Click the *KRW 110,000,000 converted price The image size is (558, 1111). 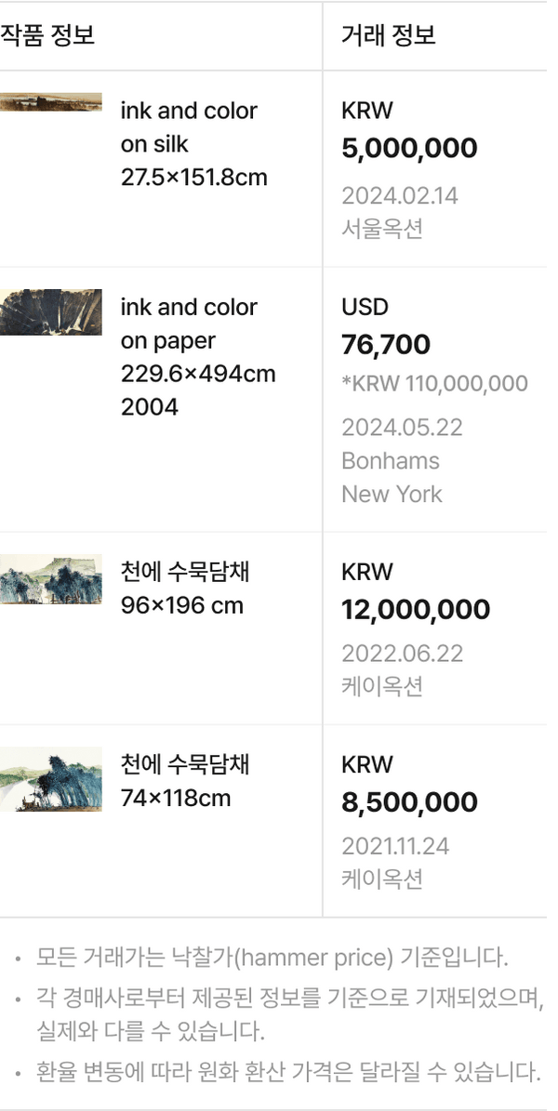point(434,383)
